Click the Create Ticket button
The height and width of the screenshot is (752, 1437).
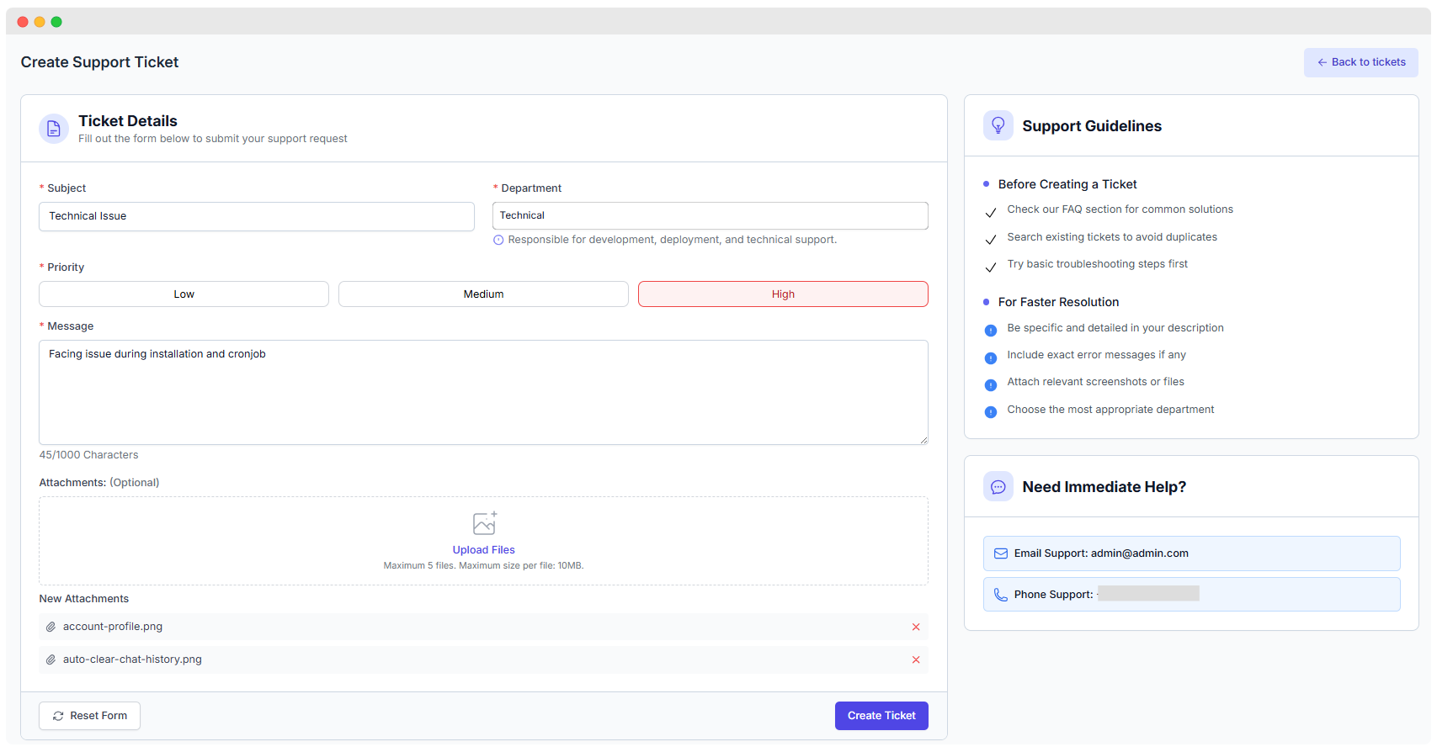pos(881,716)
